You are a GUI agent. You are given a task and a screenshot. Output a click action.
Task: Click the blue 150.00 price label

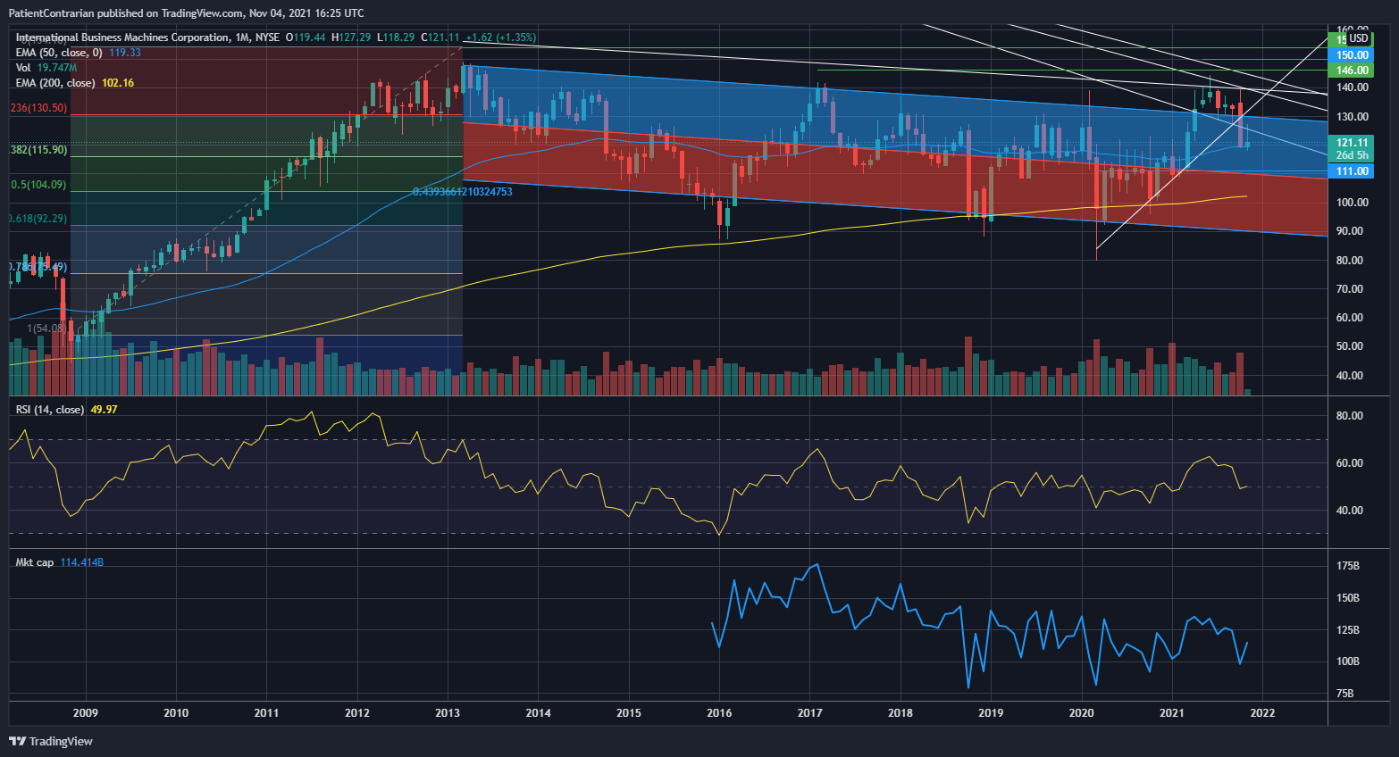(1352, 55)
